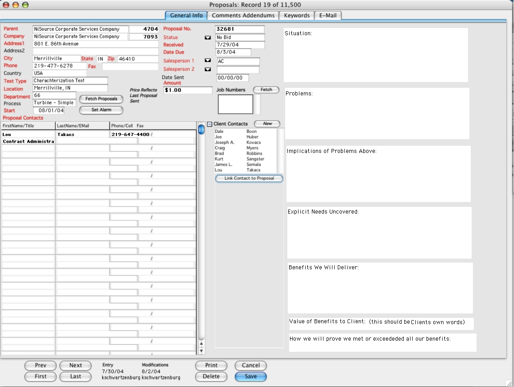Viewport: 514px width, 387px height.
Task: Click the empty Fax field
Action: coord(130,66)
